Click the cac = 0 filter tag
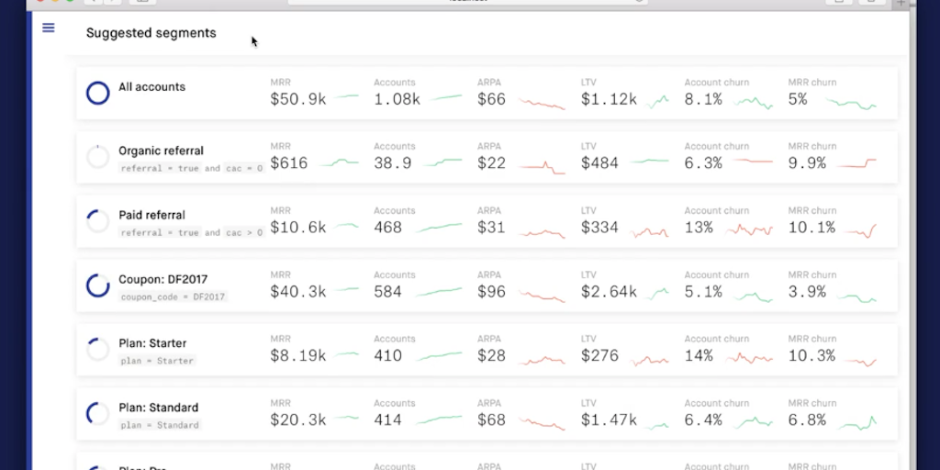 [x=244, y=169]
